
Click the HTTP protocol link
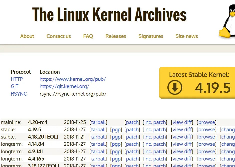[x=17, y=79]
